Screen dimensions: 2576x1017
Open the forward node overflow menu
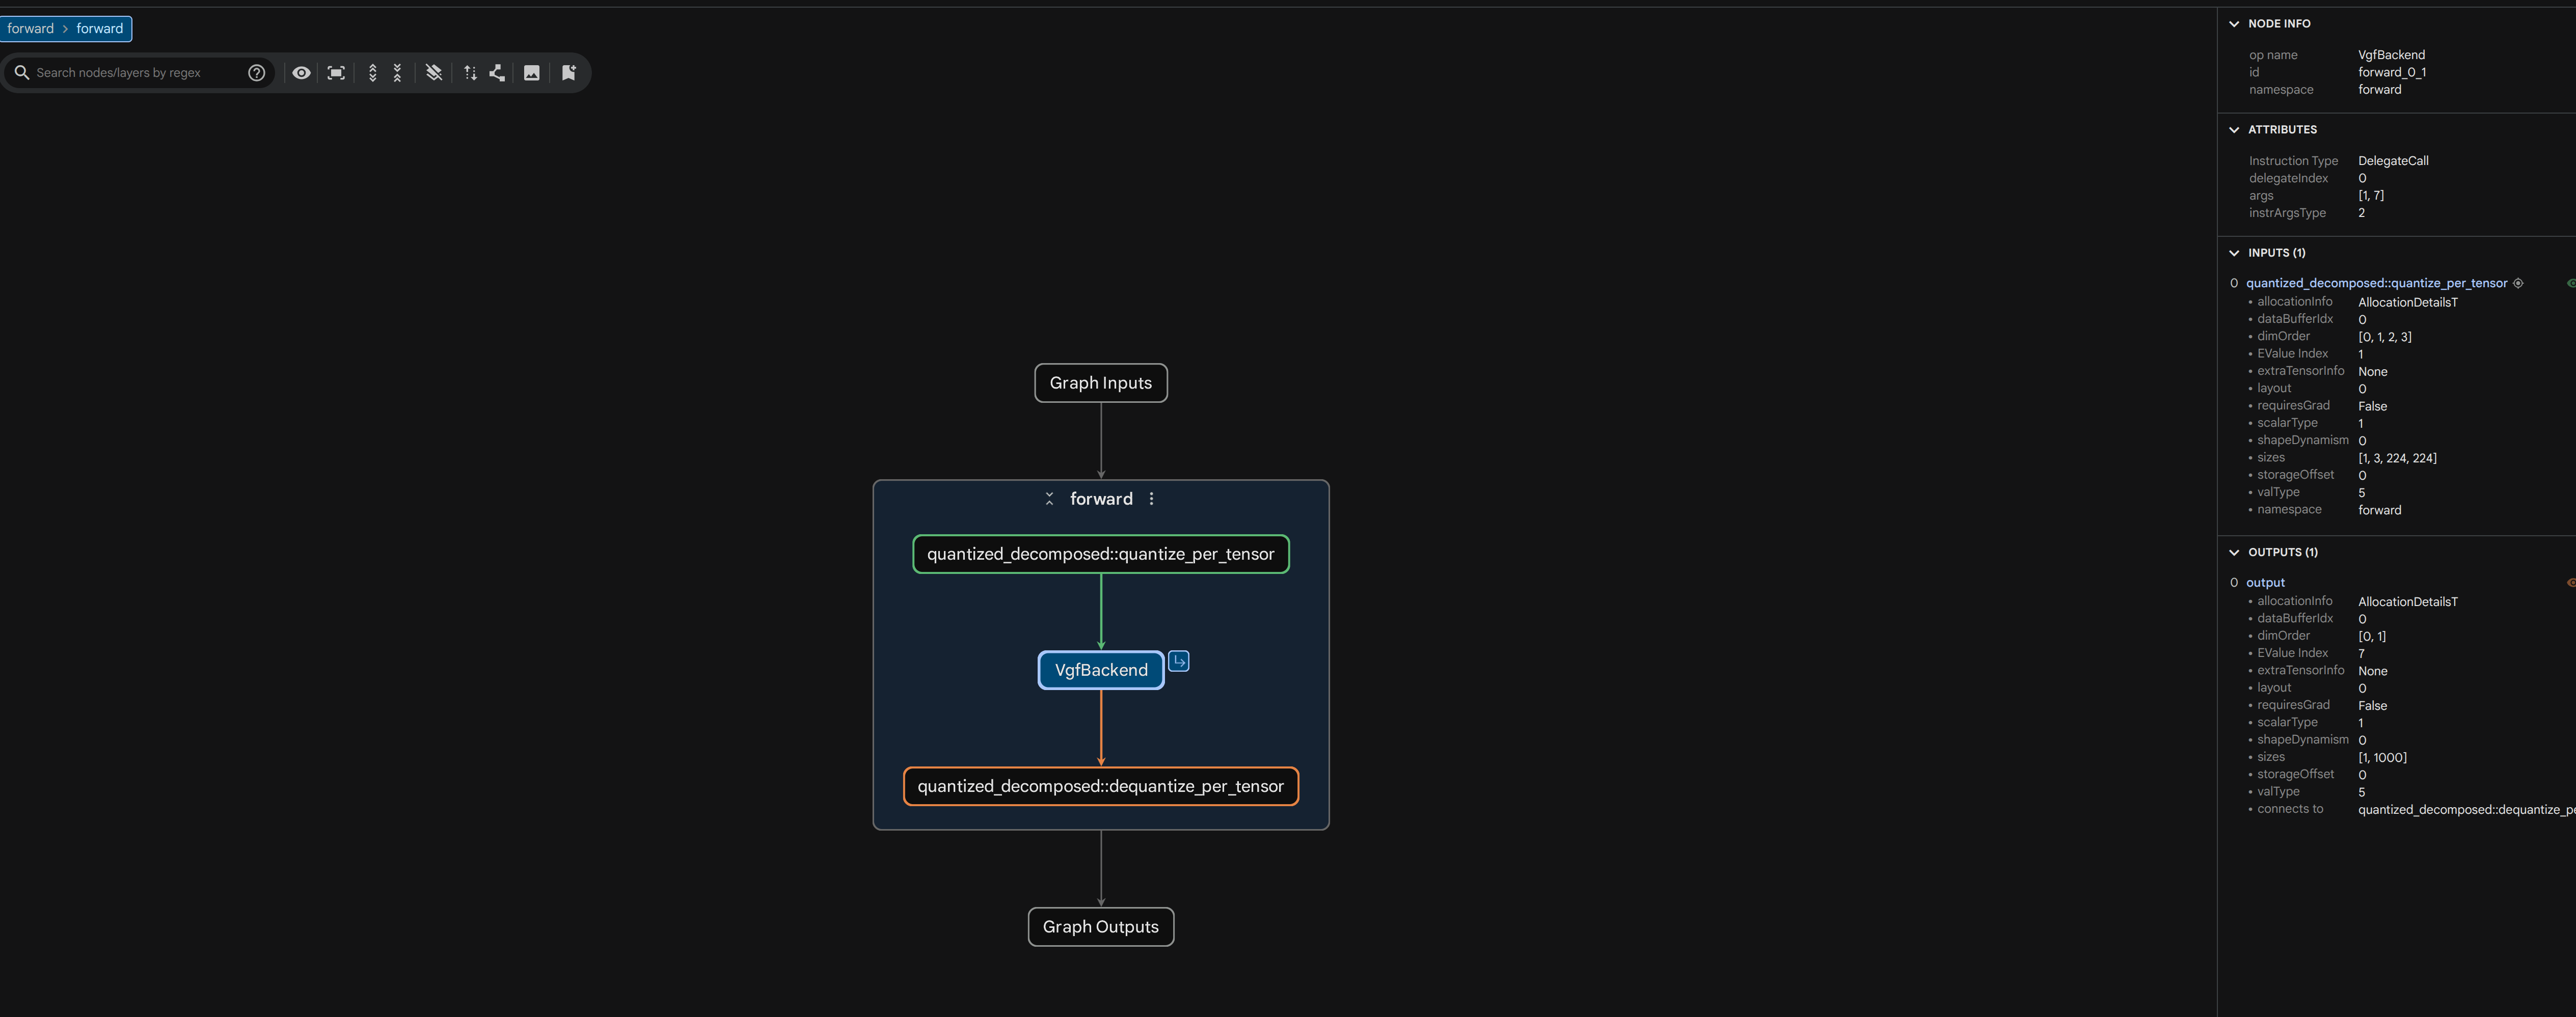coord(1151,498)
